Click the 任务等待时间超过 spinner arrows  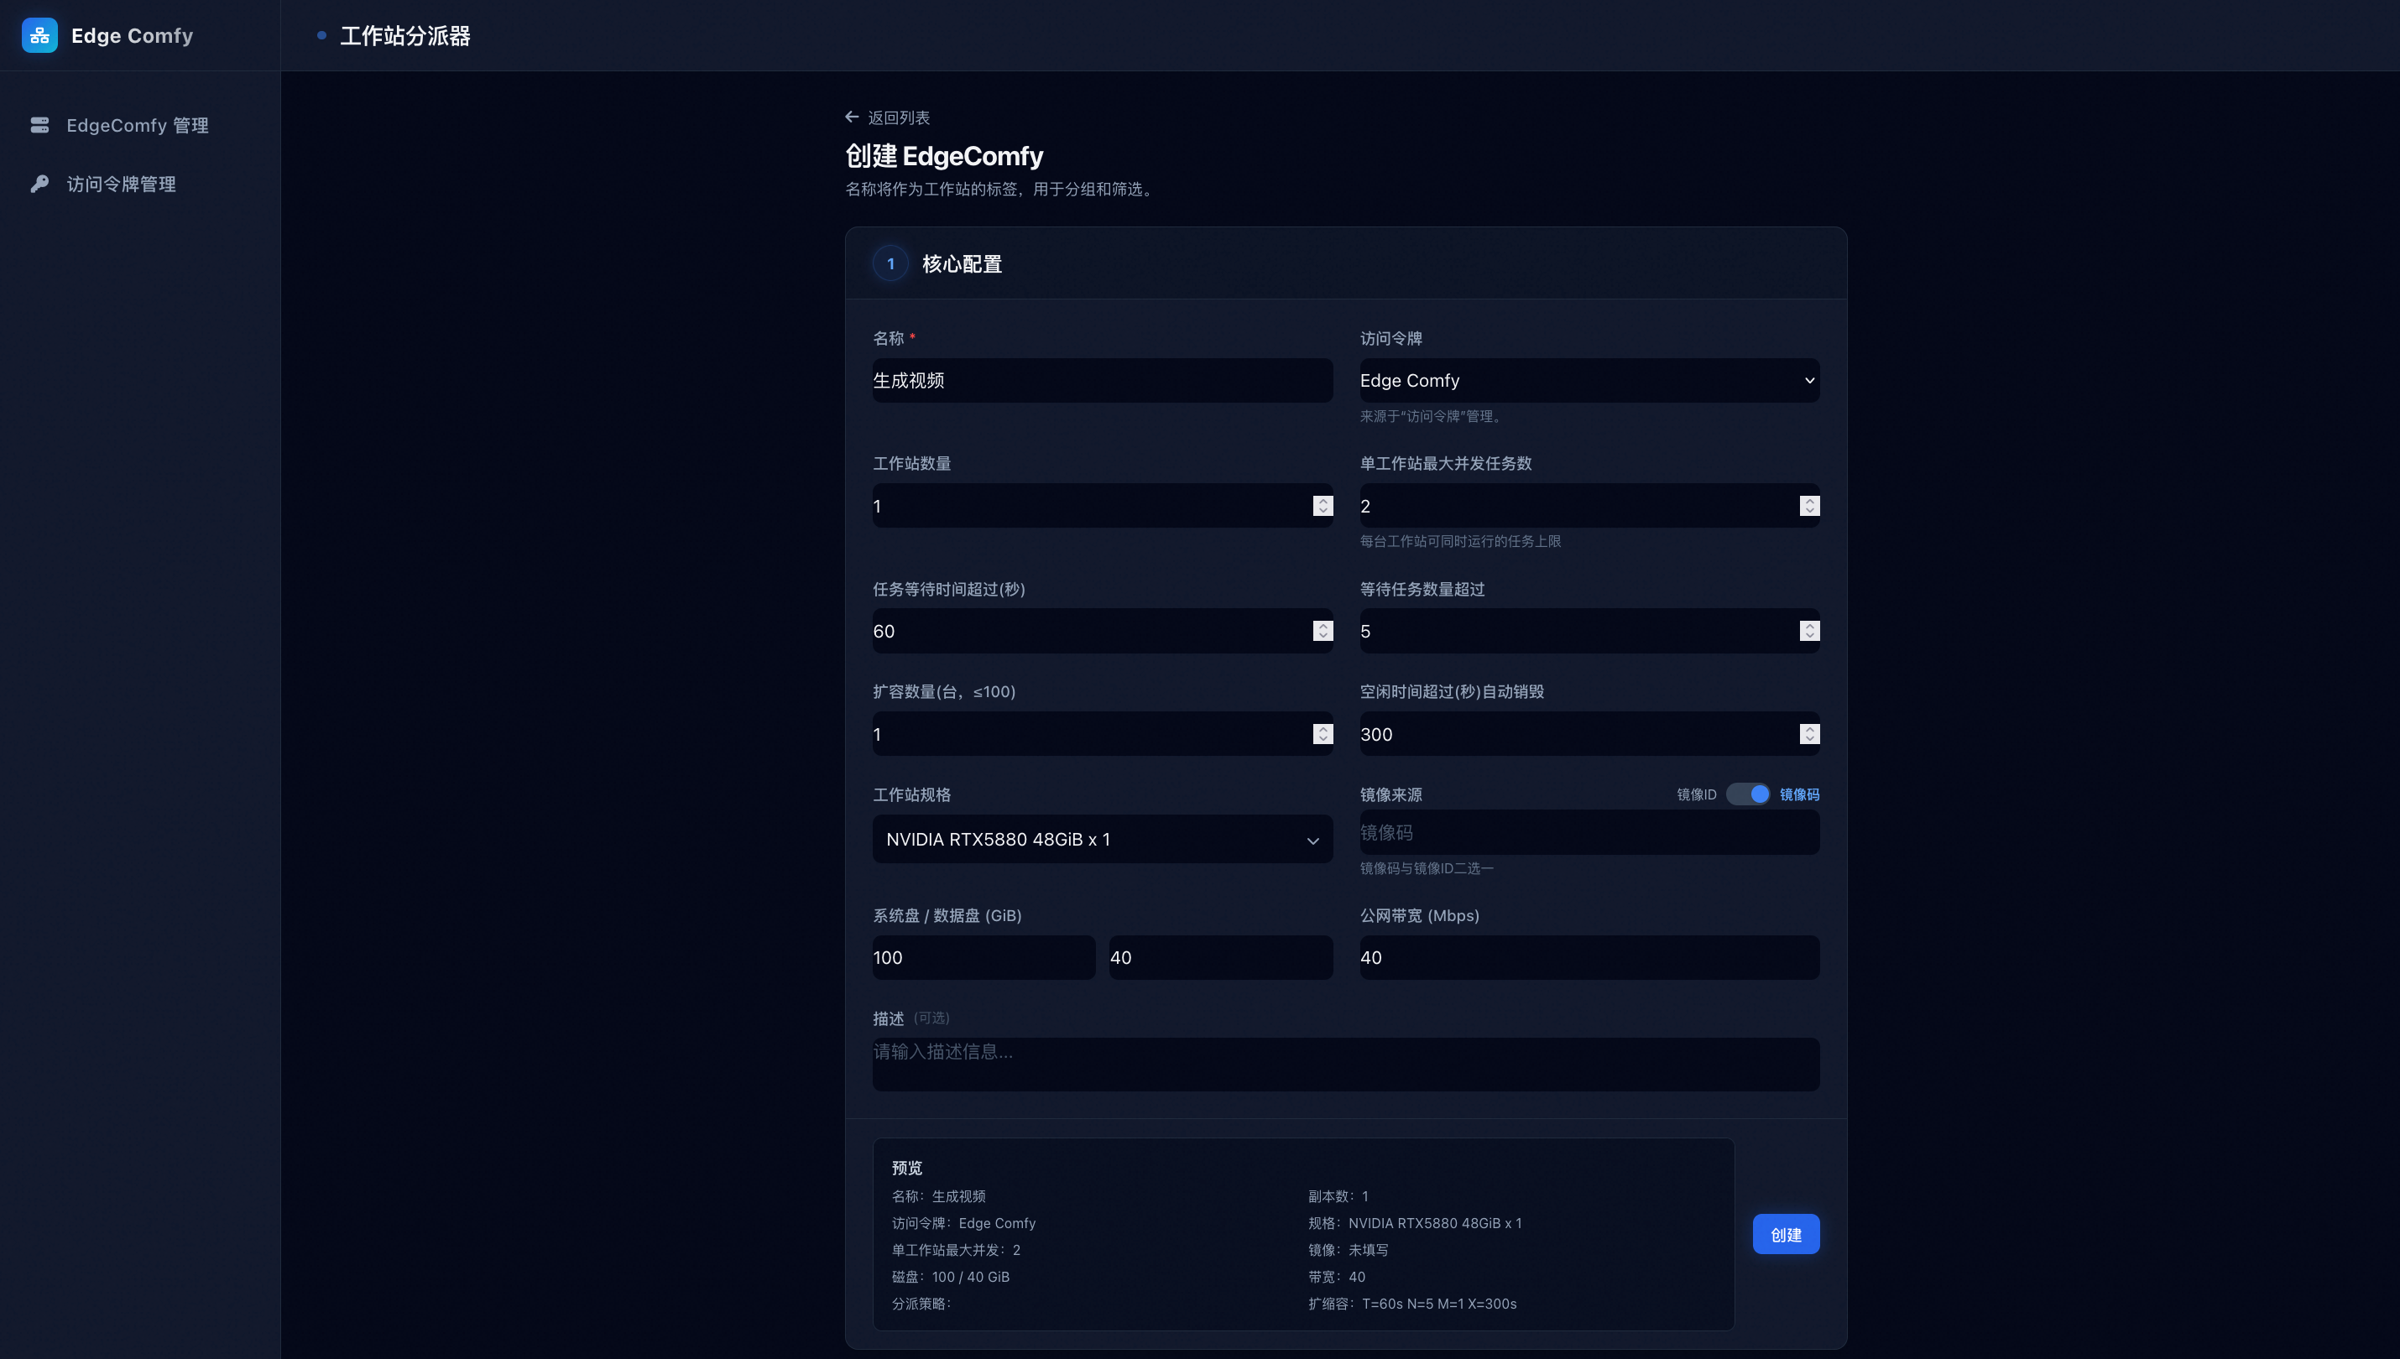1322,631
